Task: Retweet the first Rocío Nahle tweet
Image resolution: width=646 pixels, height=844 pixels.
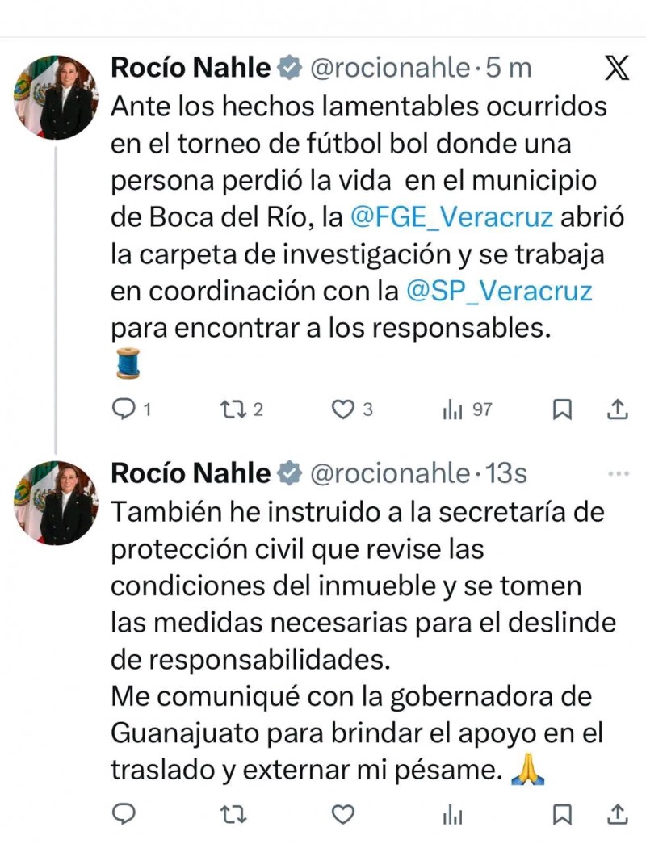Action: click(x=233, y=409)
